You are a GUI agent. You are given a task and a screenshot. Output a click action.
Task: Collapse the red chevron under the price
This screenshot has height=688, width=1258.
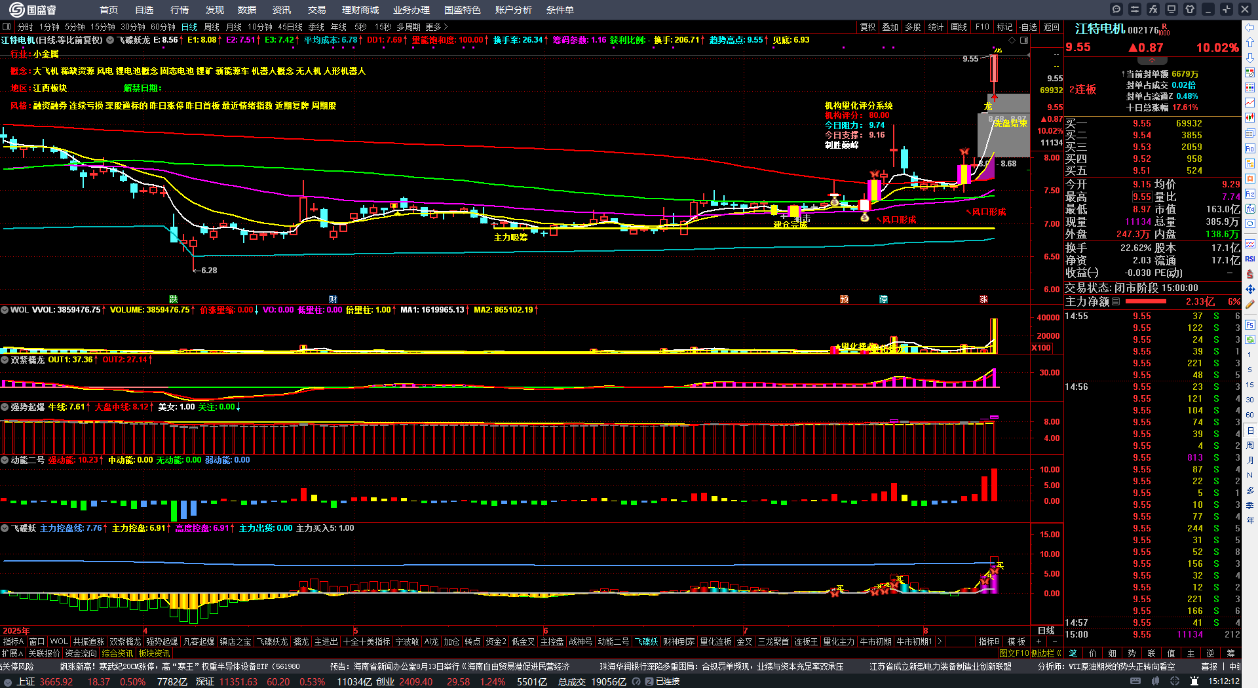tap(1152, 60)
